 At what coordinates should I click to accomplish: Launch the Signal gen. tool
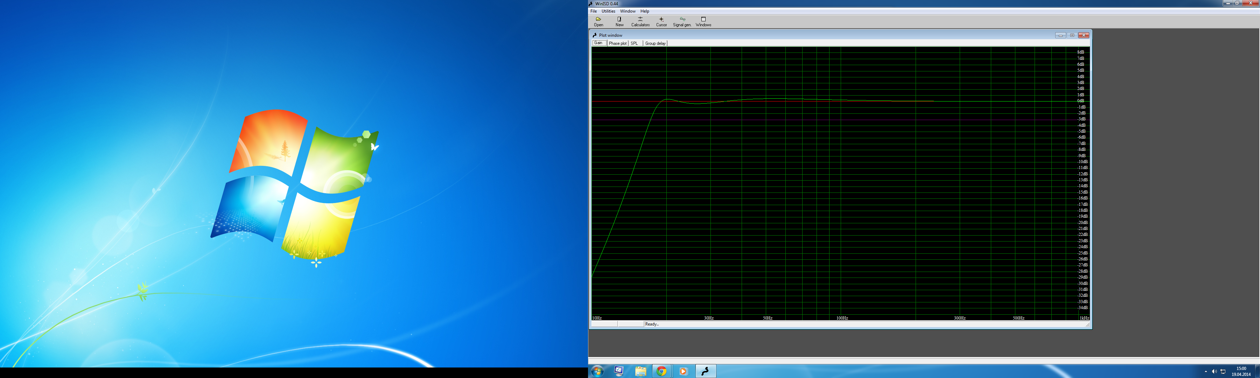point(682,21)
